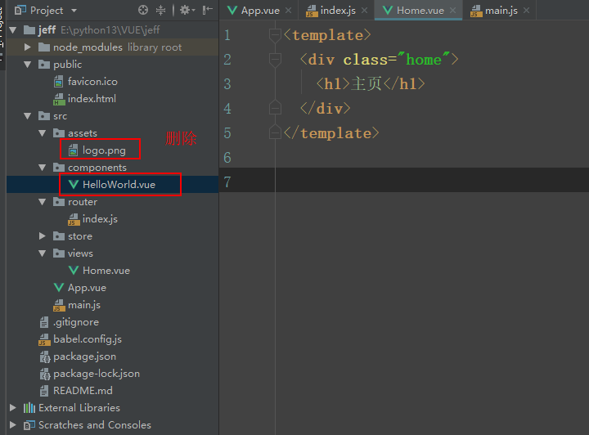Click fold marker at closing template line 5

click(275, 132)
